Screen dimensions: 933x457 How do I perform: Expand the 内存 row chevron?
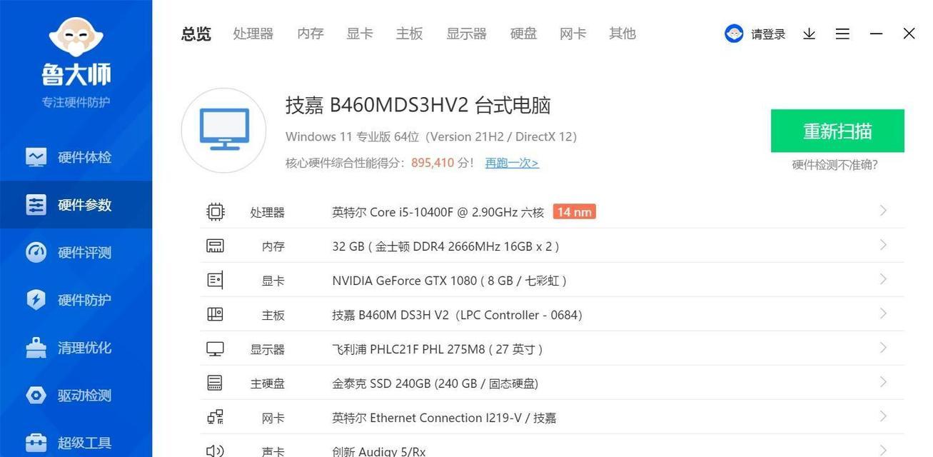click(883, 245)
